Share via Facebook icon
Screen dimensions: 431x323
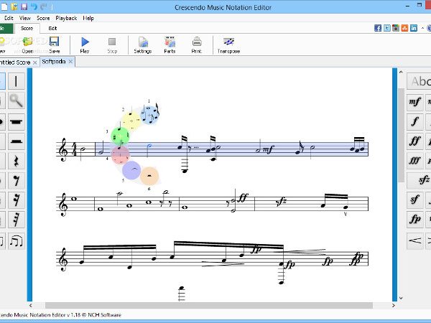tap(378, 28)
